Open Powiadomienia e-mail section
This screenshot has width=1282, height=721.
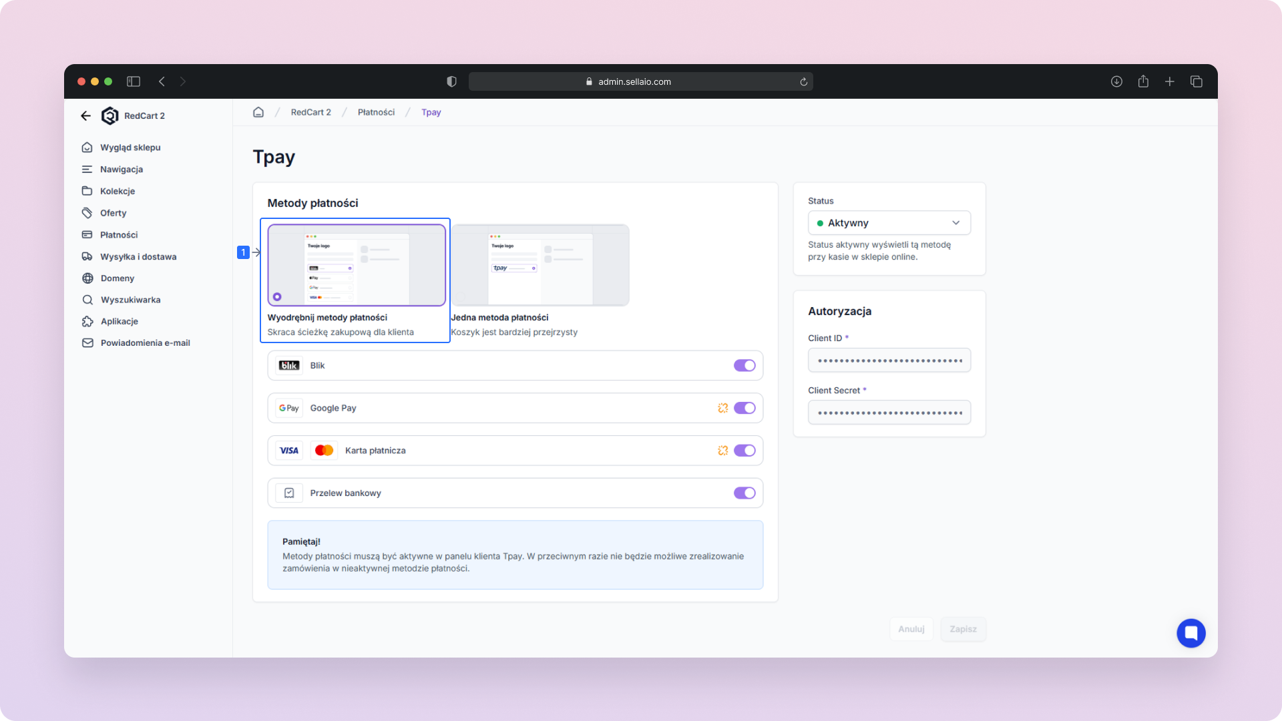coord(145,342)
